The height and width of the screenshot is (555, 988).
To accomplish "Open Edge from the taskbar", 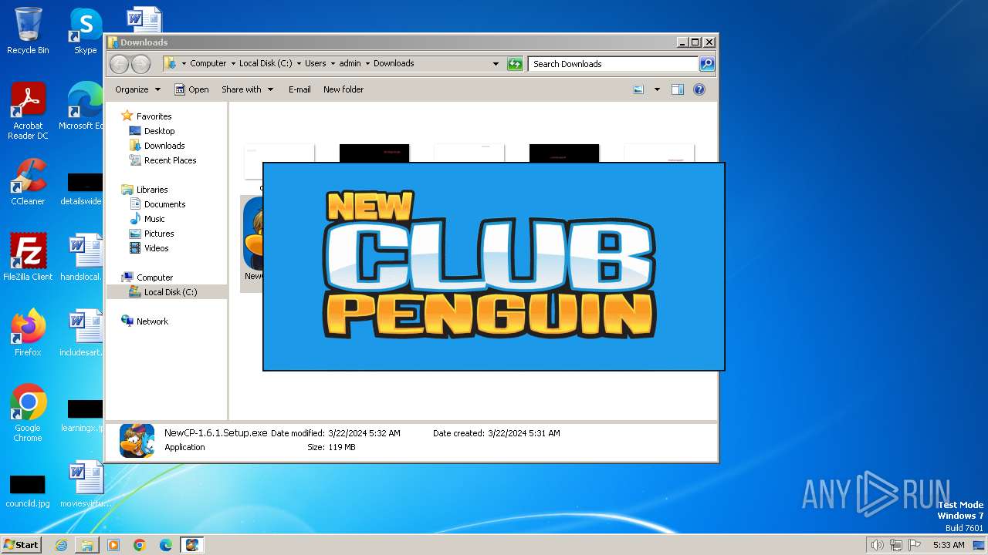I will point(166,545).
